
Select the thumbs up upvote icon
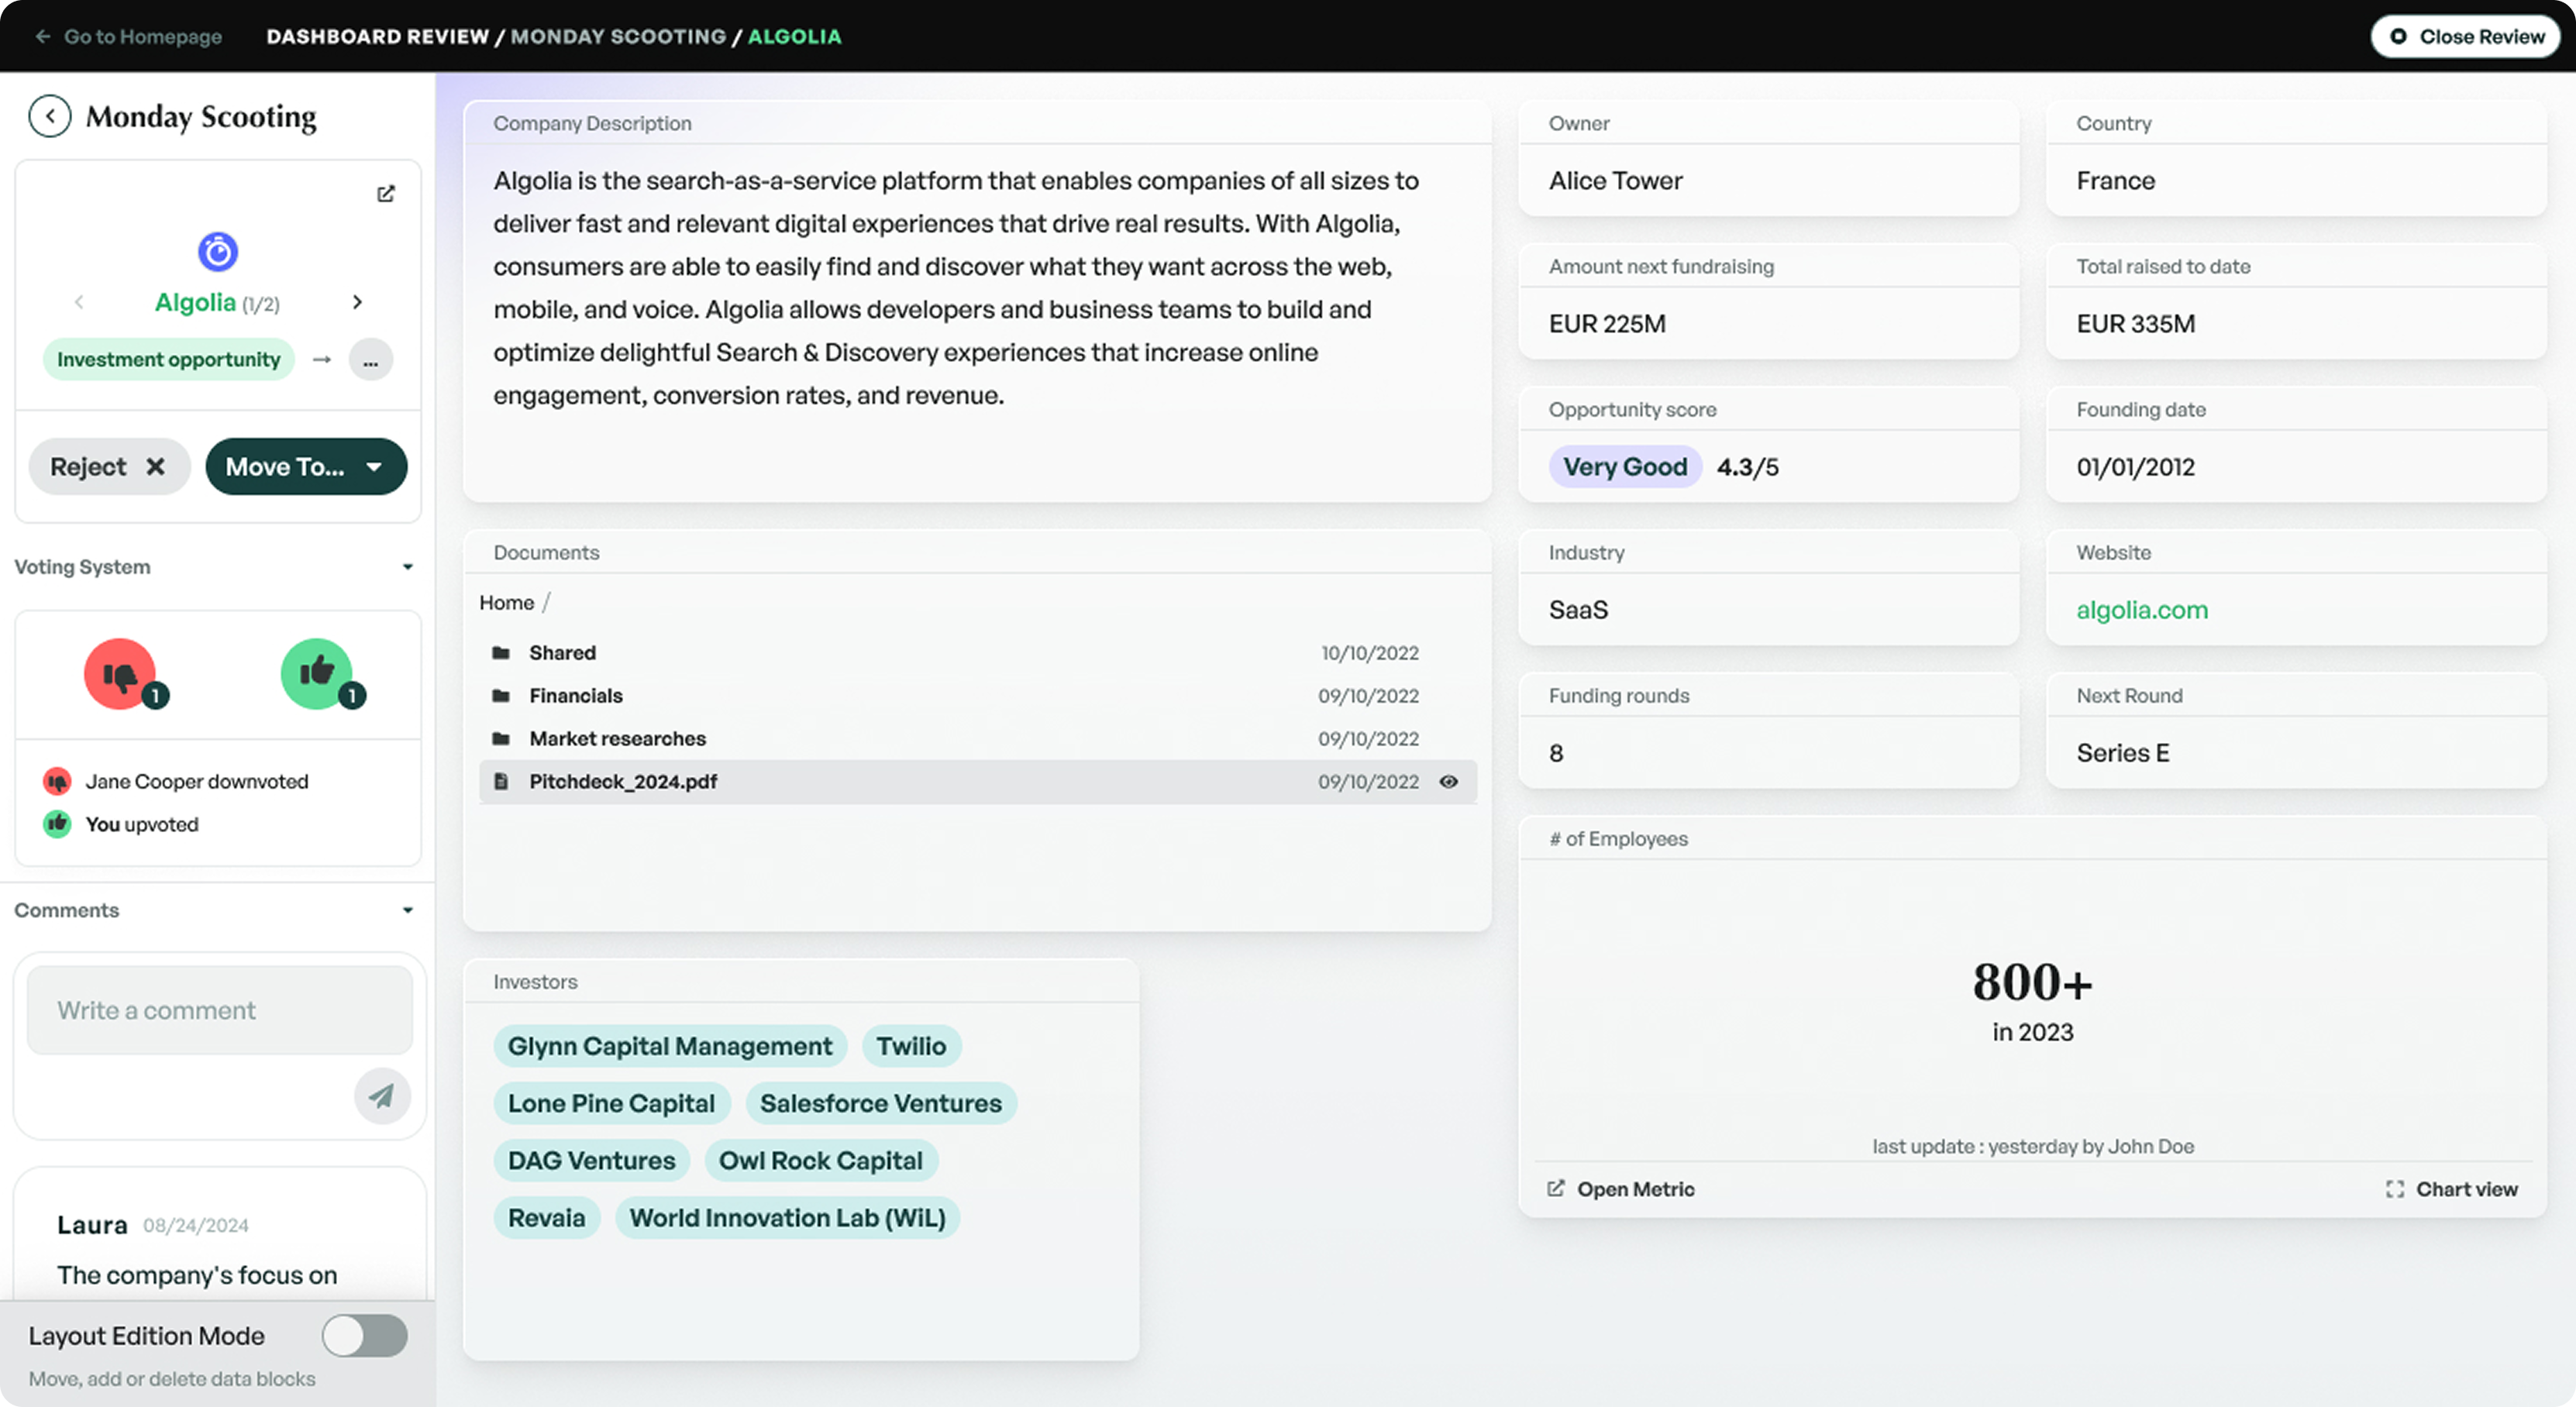pos(318,672)
